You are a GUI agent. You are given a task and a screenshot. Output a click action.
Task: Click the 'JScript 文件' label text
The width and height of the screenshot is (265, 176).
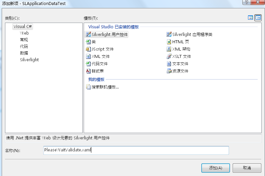click(x=103, y=49)
